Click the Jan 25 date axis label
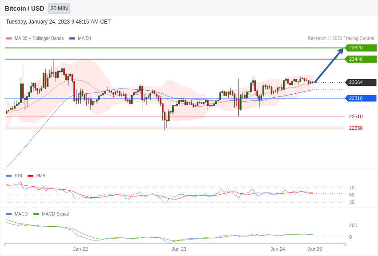378x256 pixels. [x=314, y=249]
